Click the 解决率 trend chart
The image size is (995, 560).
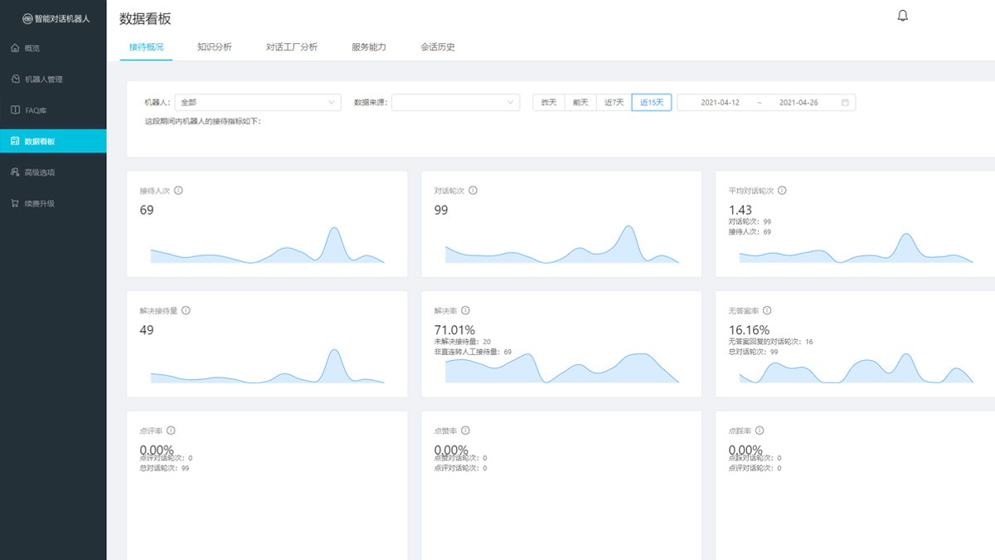point(561,368)
